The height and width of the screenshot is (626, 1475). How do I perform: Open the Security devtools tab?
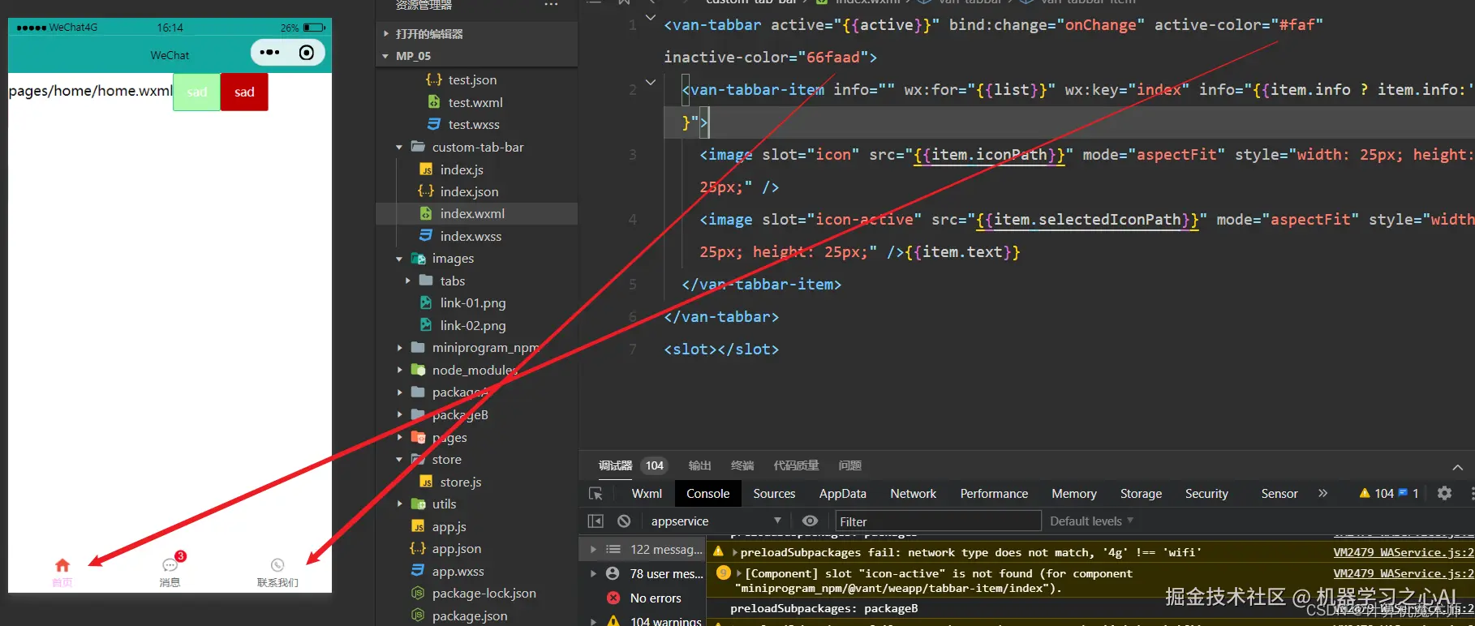coord(1206,493)
